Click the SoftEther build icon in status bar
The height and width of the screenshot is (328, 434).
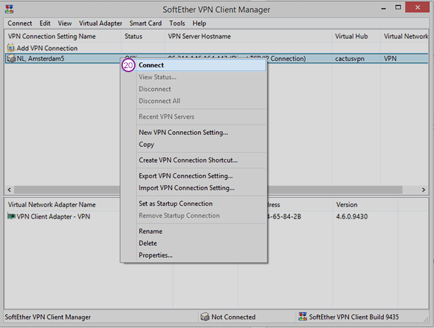pos(302,317)
